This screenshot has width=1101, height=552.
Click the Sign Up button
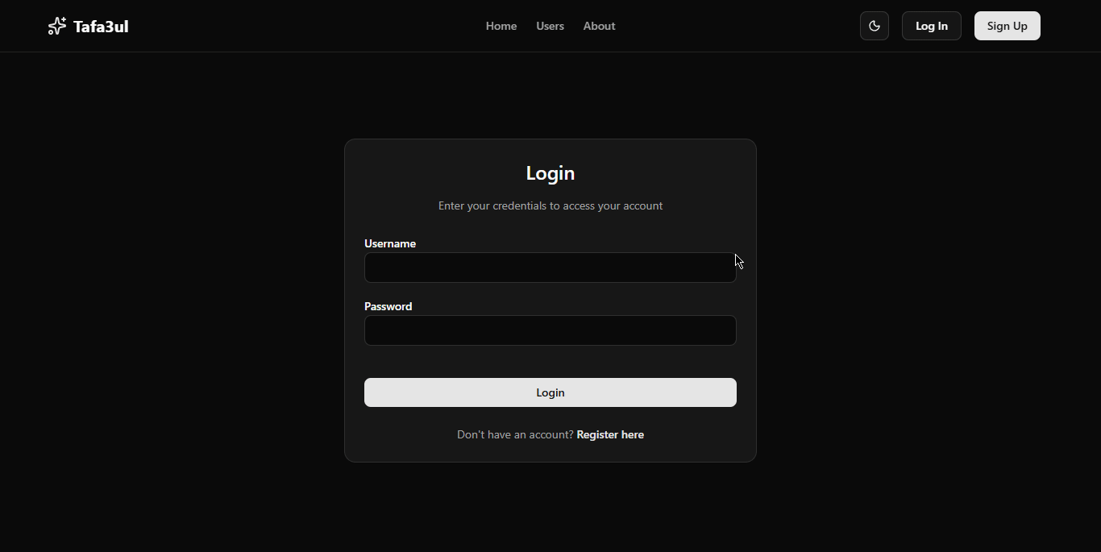(x=1008, y=26)
